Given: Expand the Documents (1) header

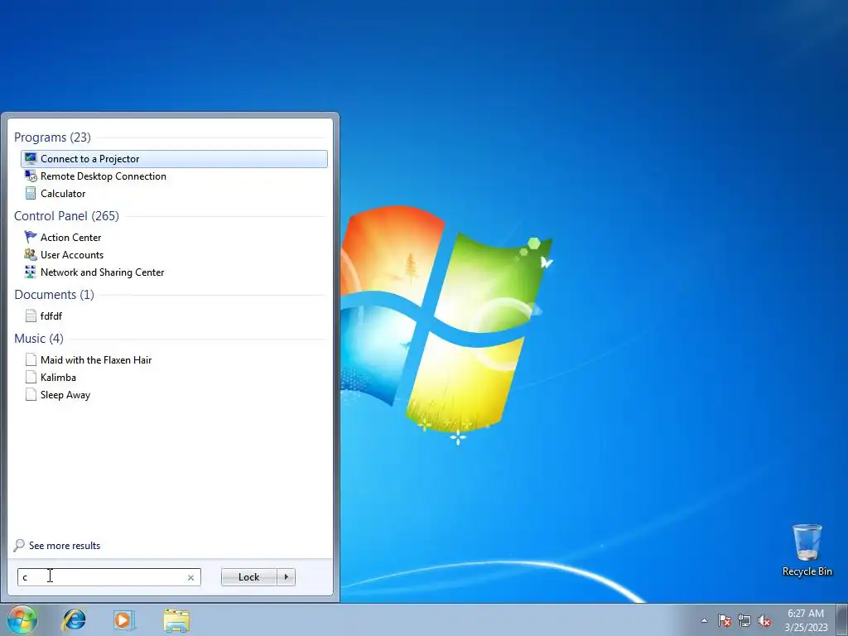Looking at the screenshot, I should (x=54, y=294).
